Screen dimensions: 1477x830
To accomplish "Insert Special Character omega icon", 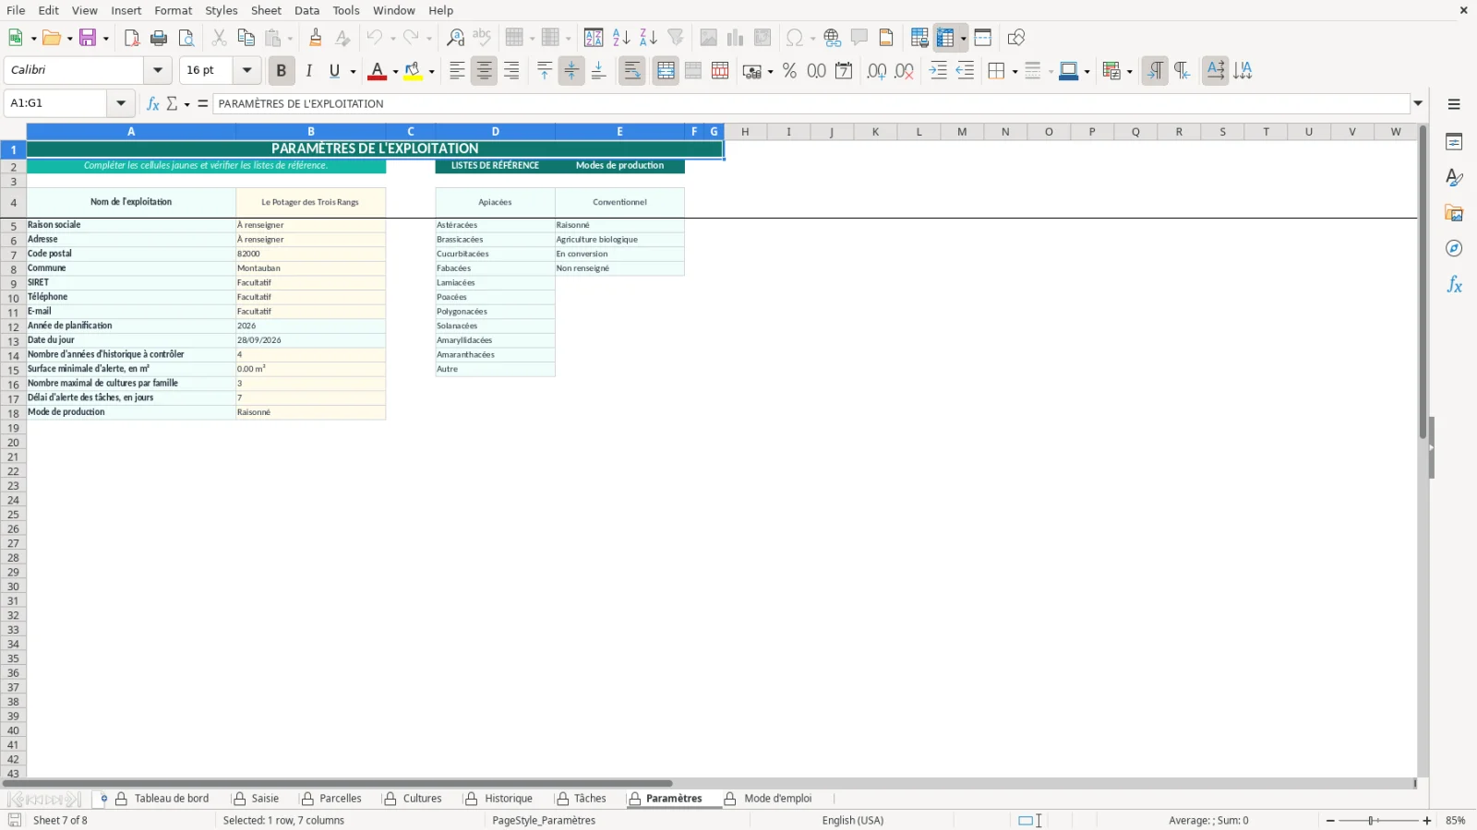I will pos(793,38).
